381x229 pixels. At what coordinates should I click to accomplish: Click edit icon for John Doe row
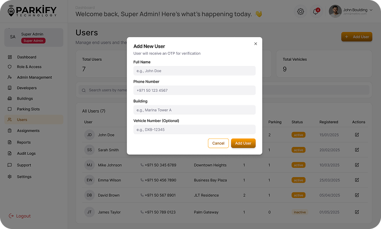click(x=357, y=135)
